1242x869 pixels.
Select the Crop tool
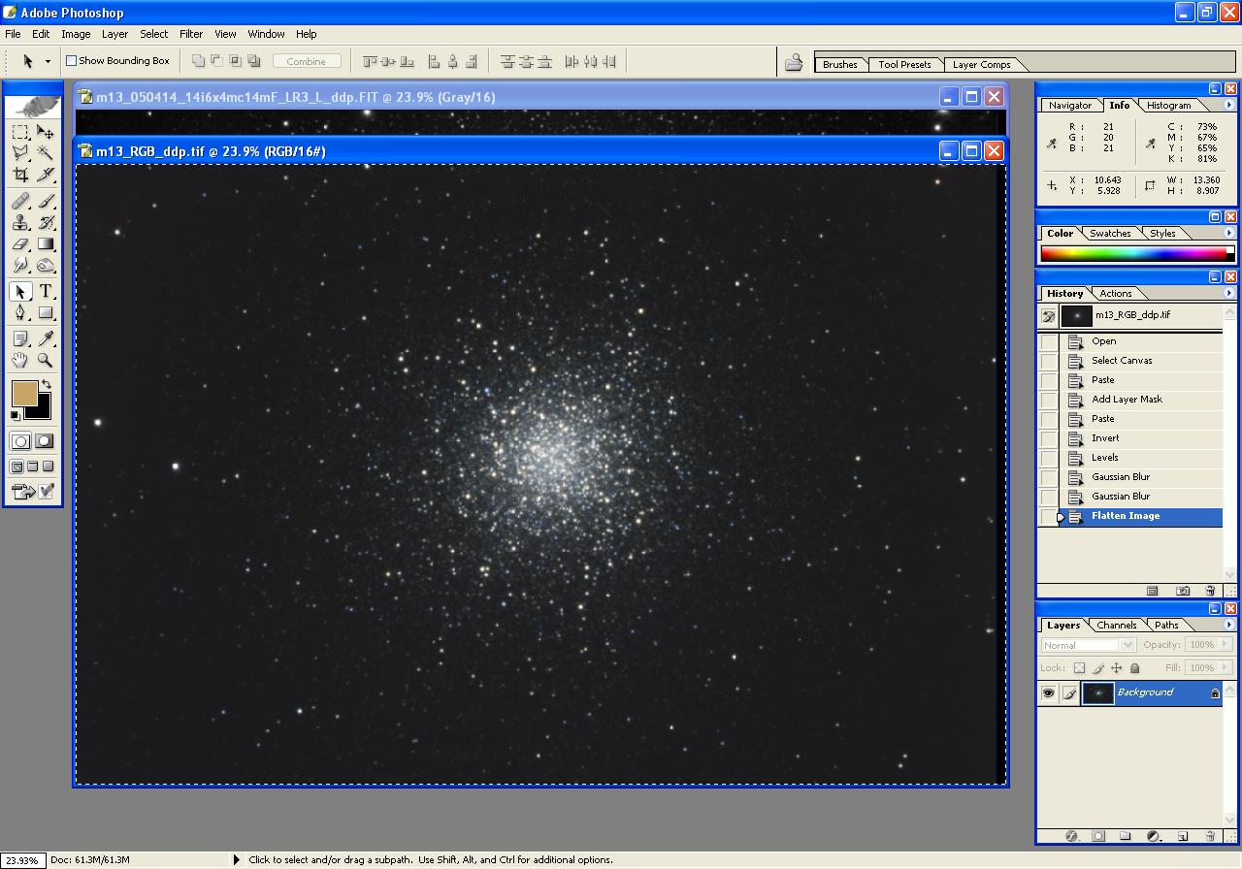tap(20, 176)
